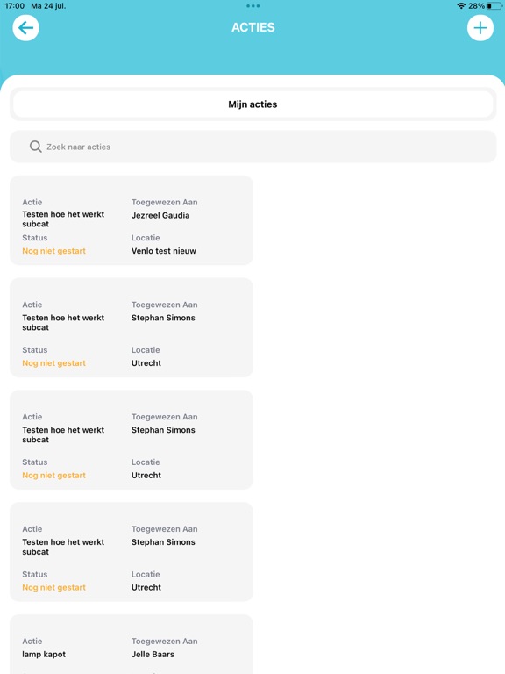Tap the Wi-Fi status icon

(461, 6)
